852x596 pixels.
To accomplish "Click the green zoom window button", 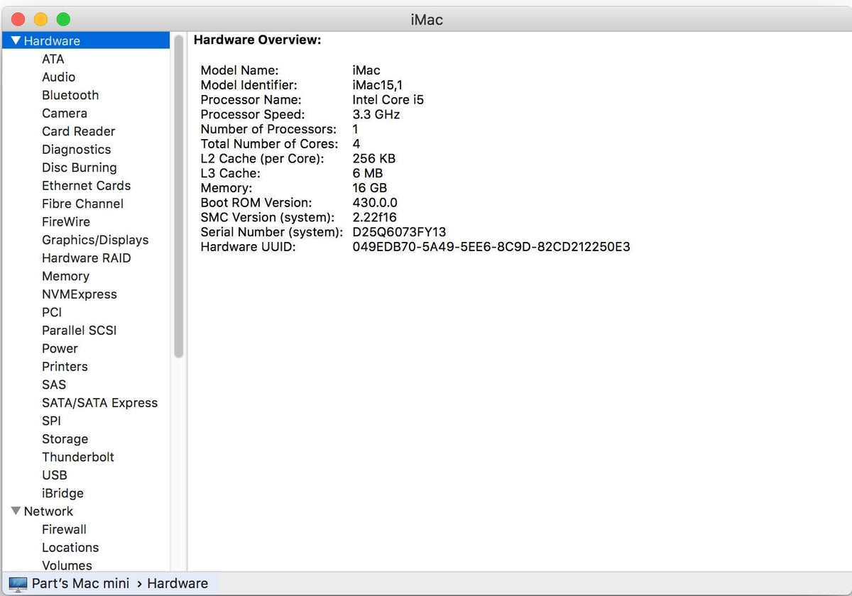I will [63, 19].
